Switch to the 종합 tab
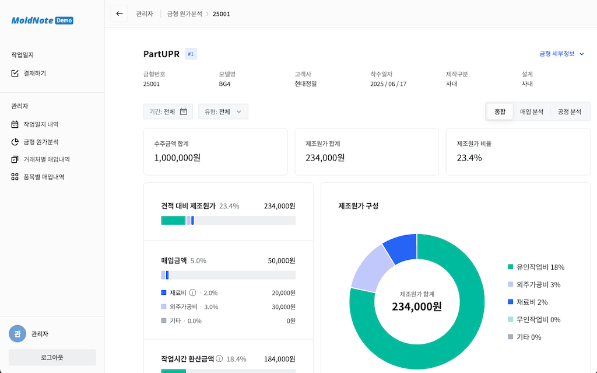 [500, 111]
